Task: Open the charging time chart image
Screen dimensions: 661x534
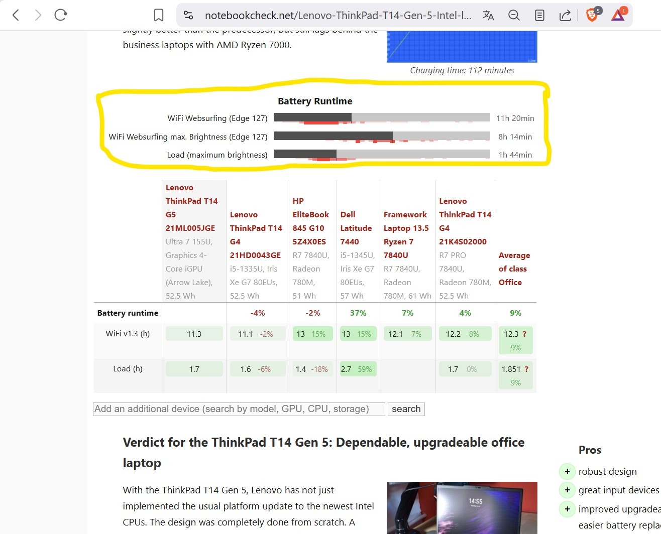Action: [462, 46]
